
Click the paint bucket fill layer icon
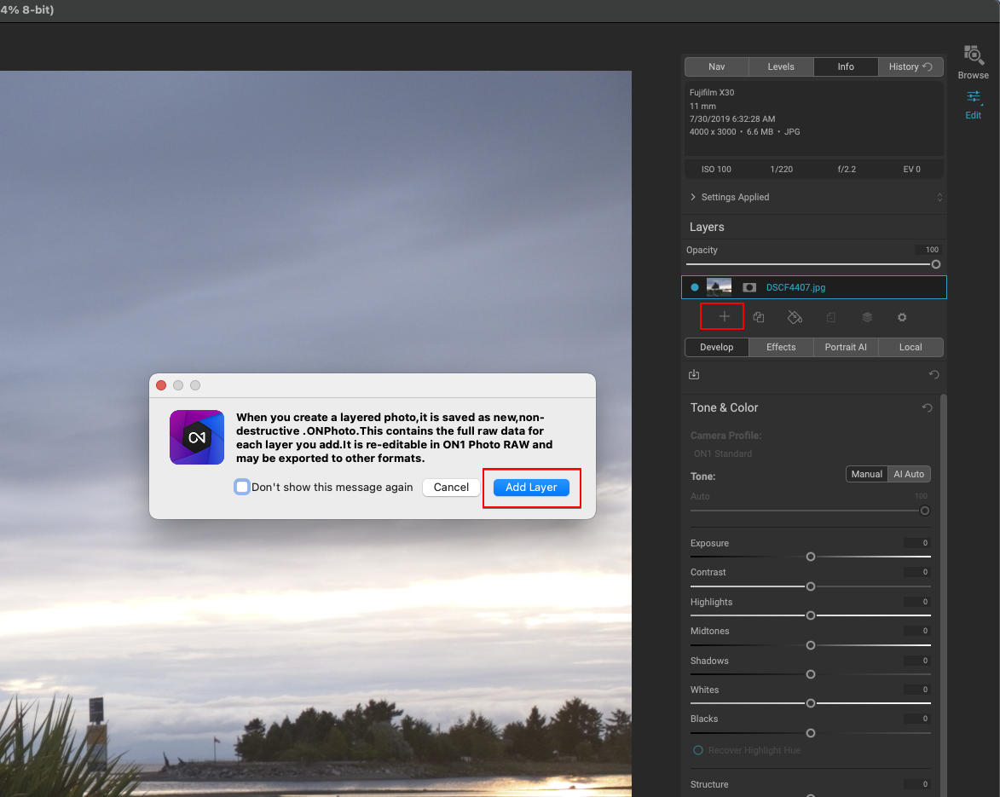(795, 317)
